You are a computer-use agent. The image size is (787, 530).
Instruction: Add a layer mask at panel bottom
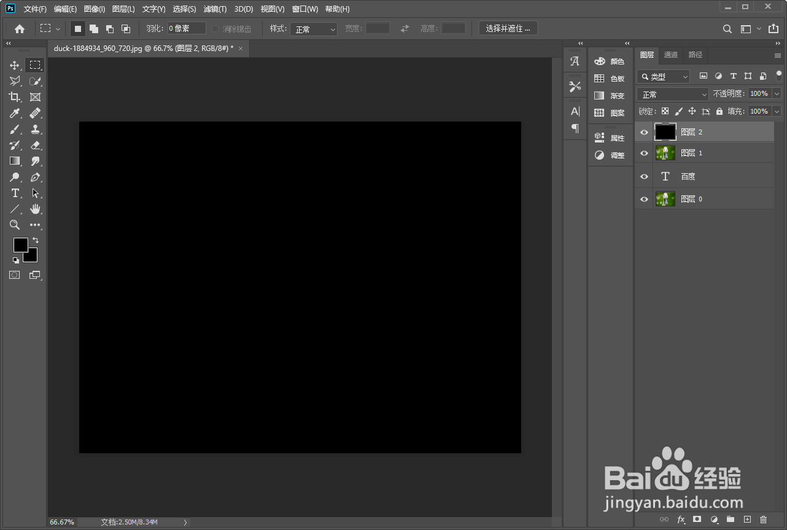pyautogui.click(x=697, y=520)
